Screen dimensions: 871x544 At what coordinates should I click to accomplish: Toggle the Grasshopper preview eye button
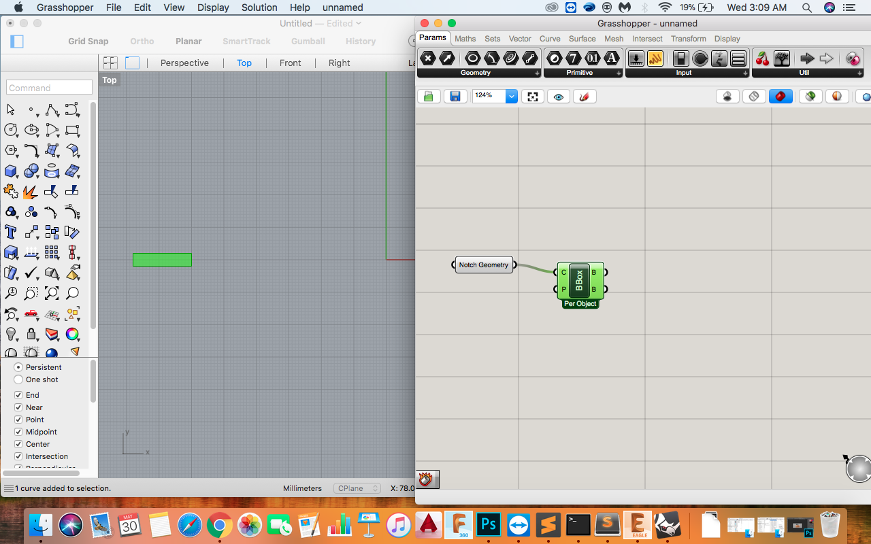click(x=559, y=97)
